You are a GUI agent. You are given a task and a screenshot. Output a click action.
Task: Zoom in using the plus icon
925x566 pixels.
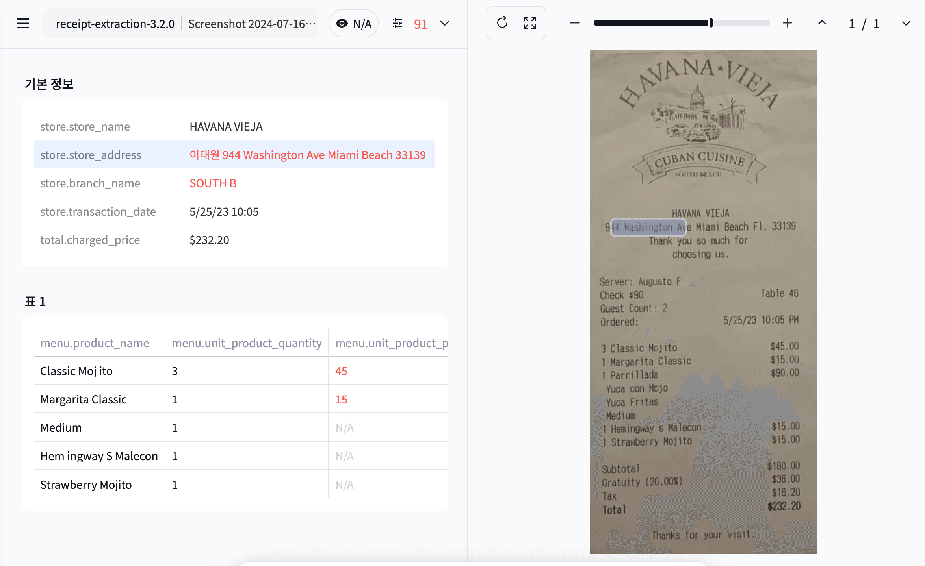788,23
